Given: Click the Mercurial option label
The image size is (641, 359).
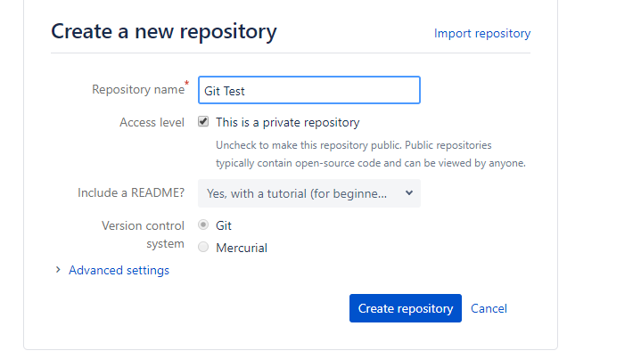Looking at the screenshot, I should (242, 248).
